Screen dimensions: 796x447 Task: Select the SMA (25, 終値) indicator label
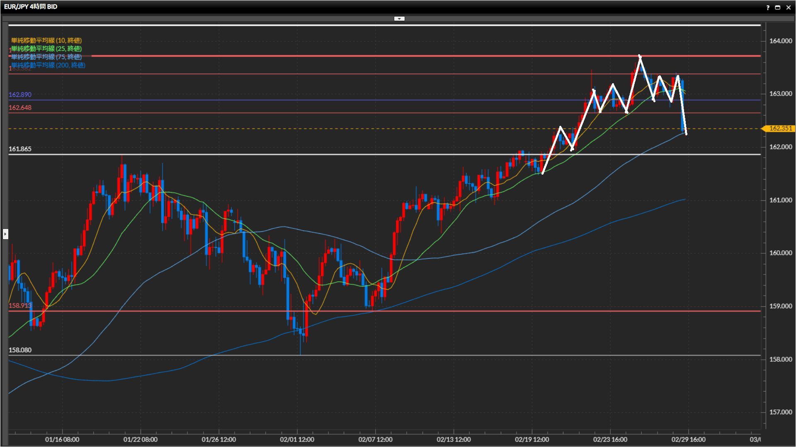(46, 48)
